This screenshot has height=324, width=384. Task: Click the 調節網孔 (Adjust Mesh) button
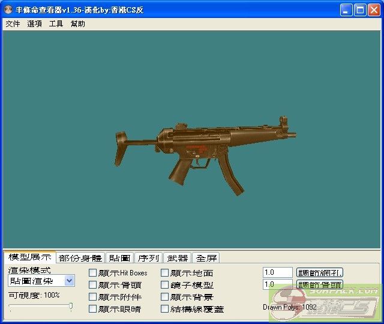pyautogui.click(x=320, y=273)
